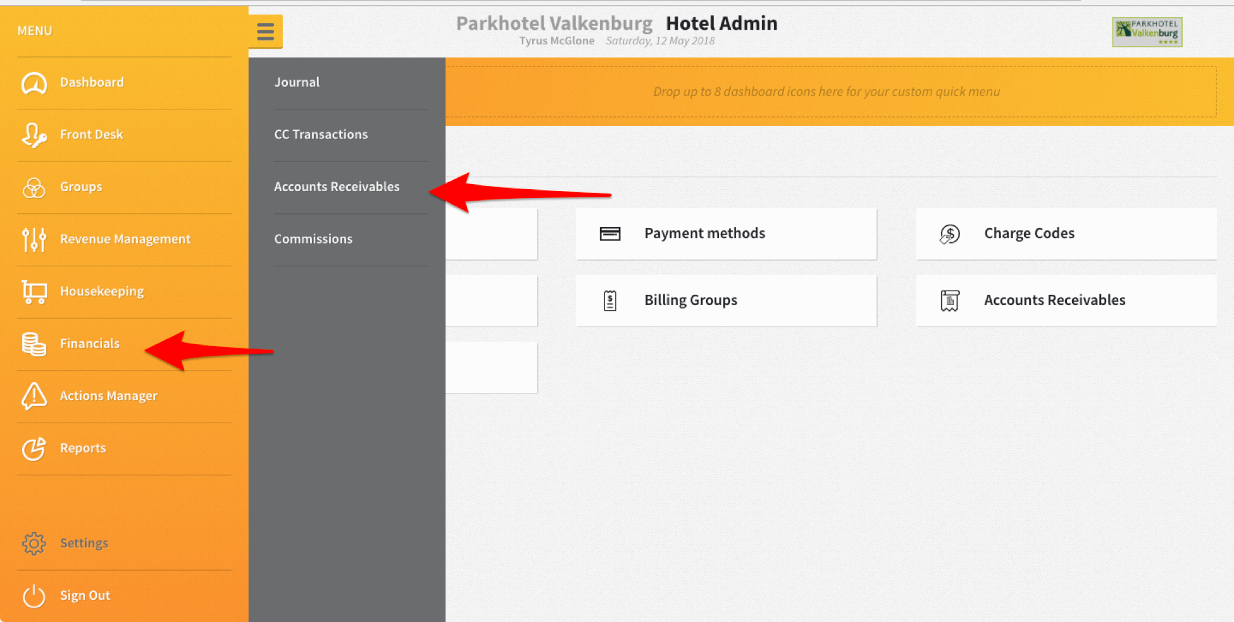Open the Charge Codes tile
This screenshot has width=1234, height=622.
click(1066, 233)
